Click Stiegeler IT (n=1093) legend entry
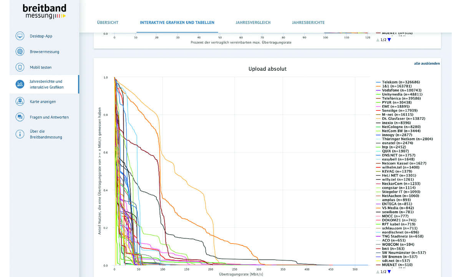 [x=399, y=192]
